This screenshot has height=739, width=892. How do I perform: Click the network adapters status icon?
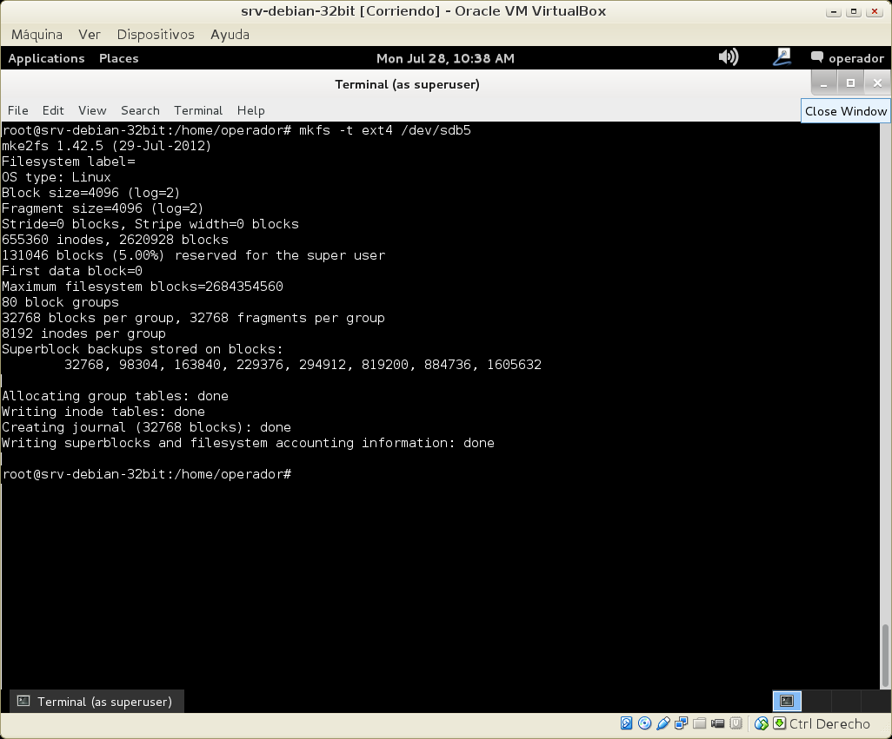tap(681, 723)
